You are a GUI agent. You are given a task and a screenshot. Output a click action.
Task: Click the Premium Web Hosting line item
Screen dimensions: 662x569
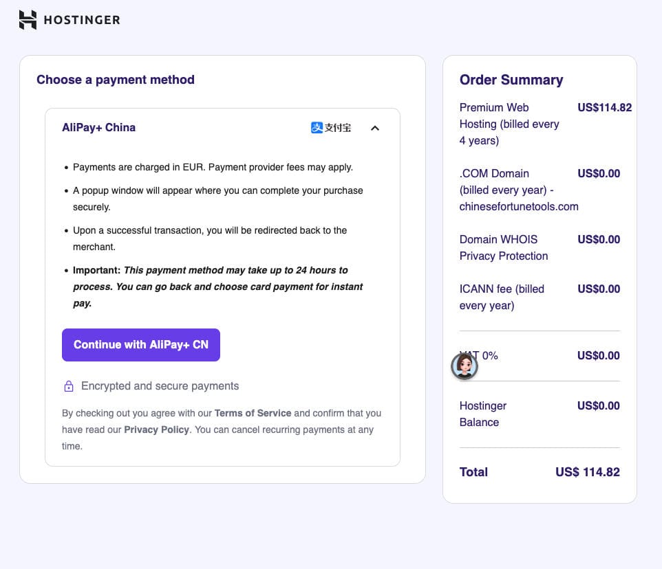509,124
